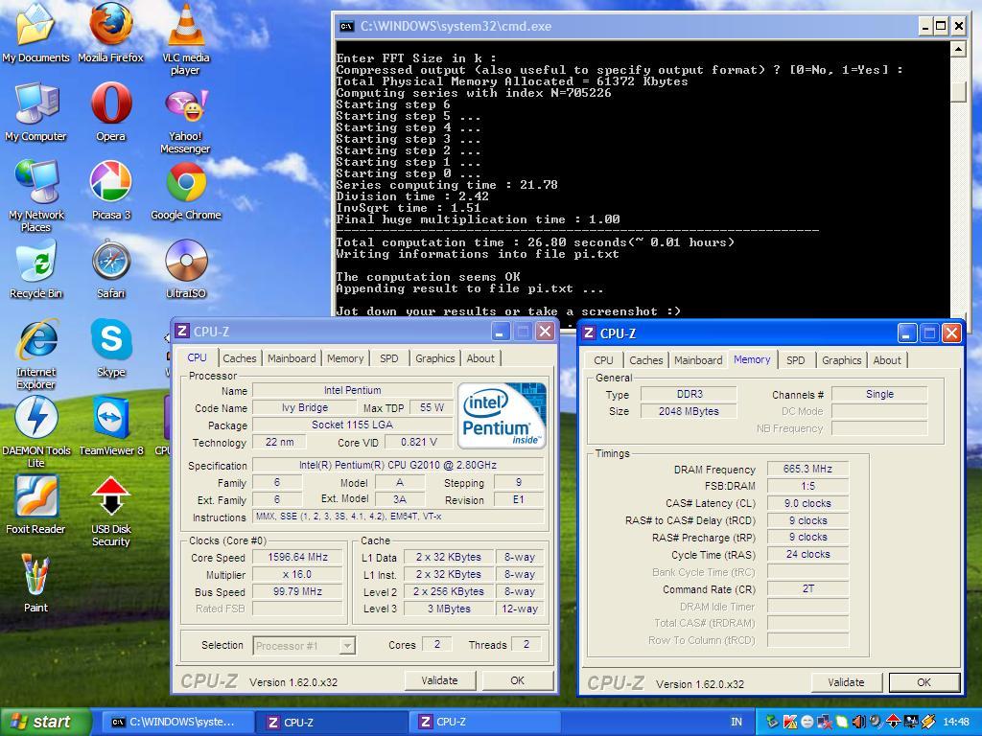Open Skype desktop icon
982x736 pixels.
click(x=111, y=348)
